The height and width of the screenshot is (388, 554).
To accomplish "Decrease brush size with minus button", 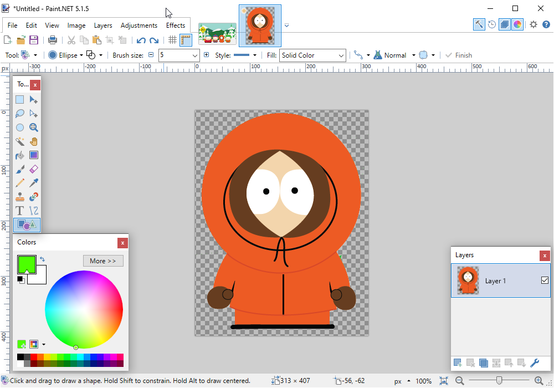I will click(x=151, y=55).
